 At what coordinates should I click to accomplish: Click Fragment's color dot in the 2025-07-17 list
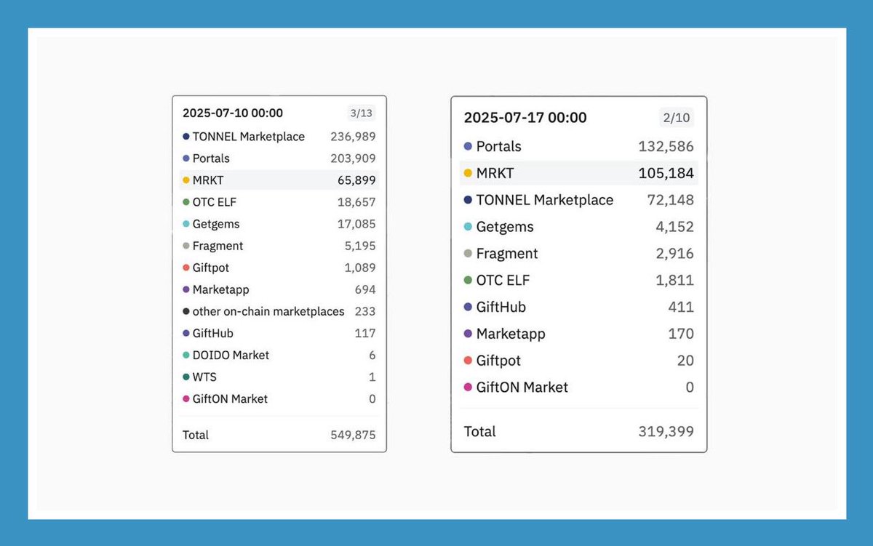click(x=468, y=254)
